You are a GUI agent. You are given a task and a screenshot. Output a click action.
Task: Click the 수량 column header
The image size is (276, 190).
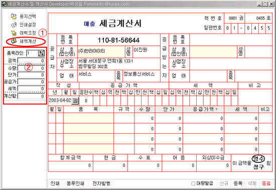(145, 109)
